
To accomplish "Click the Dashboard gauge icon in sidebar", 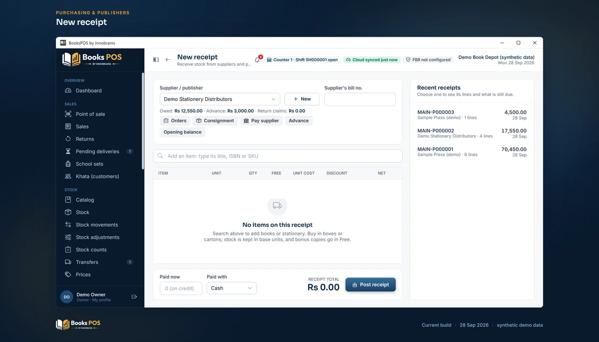I will coord(68,91).
